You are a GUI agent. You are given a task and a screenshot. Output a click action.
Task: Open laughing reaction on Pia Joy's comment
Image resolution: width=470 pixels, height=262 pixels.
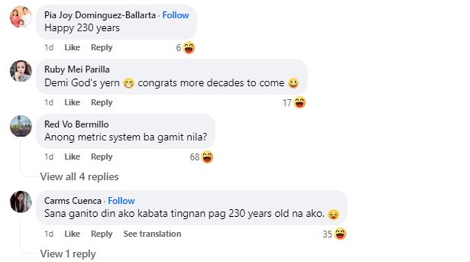(189, 48)
